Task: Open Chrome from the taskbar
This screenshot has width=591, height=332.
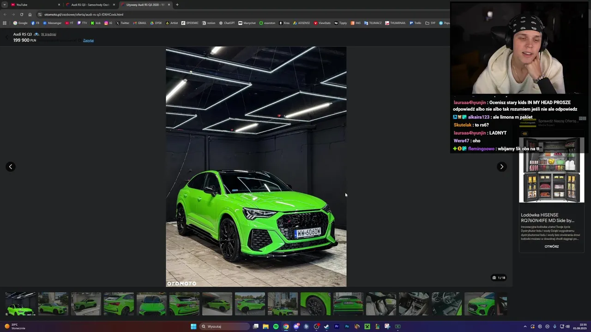Action: point(286,326)
